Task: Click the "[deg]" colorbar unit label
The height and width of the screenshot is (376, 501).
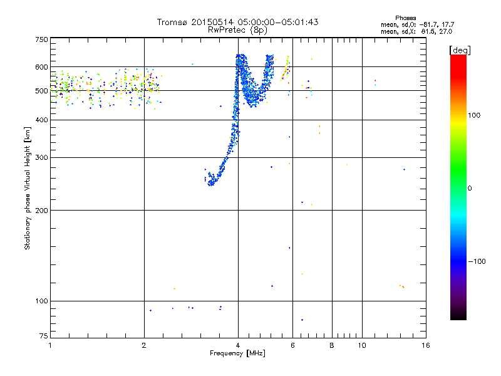Action: tap(460, 50)
